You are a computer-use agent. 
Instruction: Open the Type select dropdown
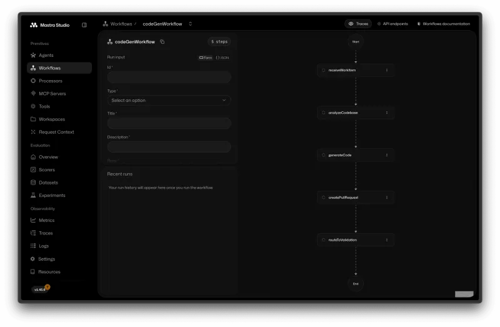coord(169,100)
